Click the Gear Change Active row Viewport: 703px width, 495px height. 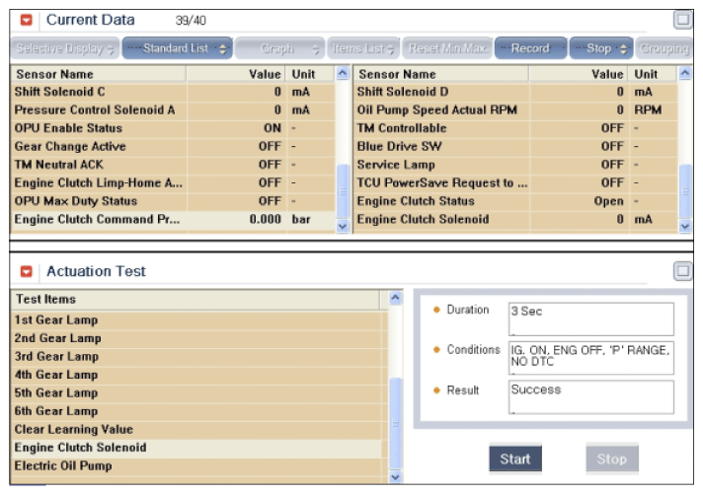click(173, 146)
